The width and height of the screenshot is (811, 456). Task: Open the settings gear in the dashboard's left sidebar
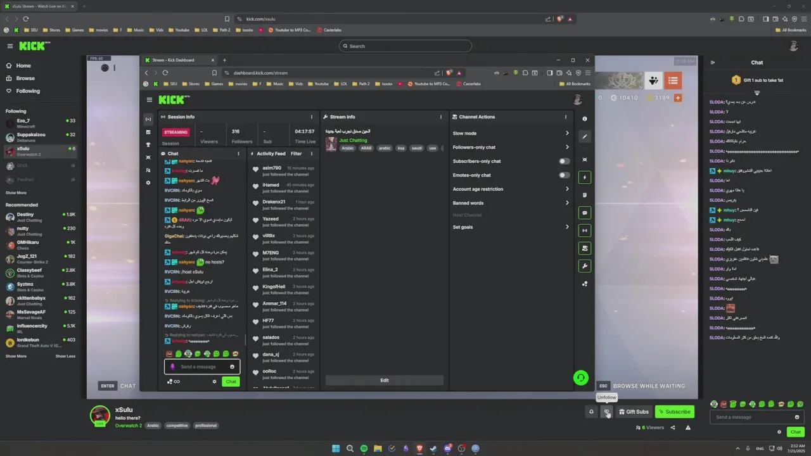tap(148, 182)
